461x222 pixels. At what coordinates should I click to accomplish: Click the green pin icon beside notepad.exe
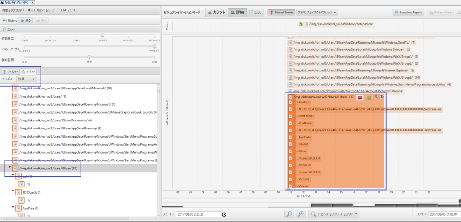tap(301, 24)
